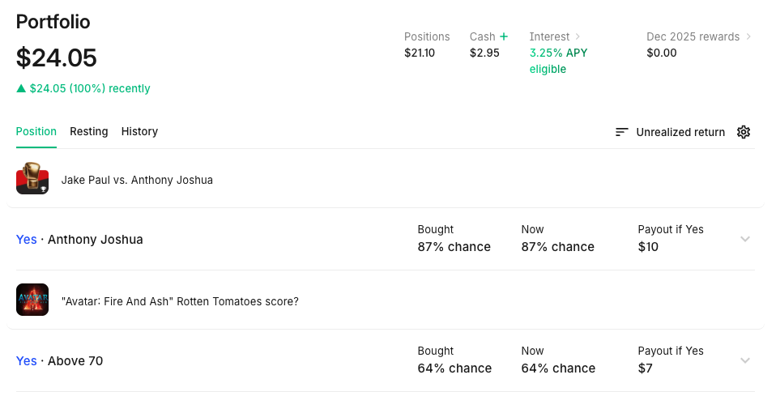Screen dimensions: 776x396
Task: Click the Avatar movie poster icon
Action: click(x=32, y=300)
